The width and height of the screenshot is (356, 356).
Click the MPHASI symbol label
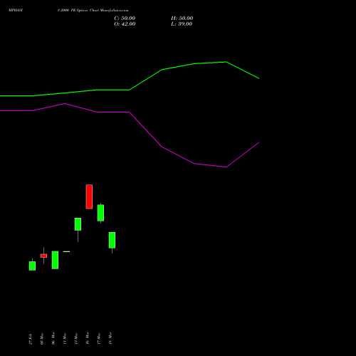pos(16,11)
